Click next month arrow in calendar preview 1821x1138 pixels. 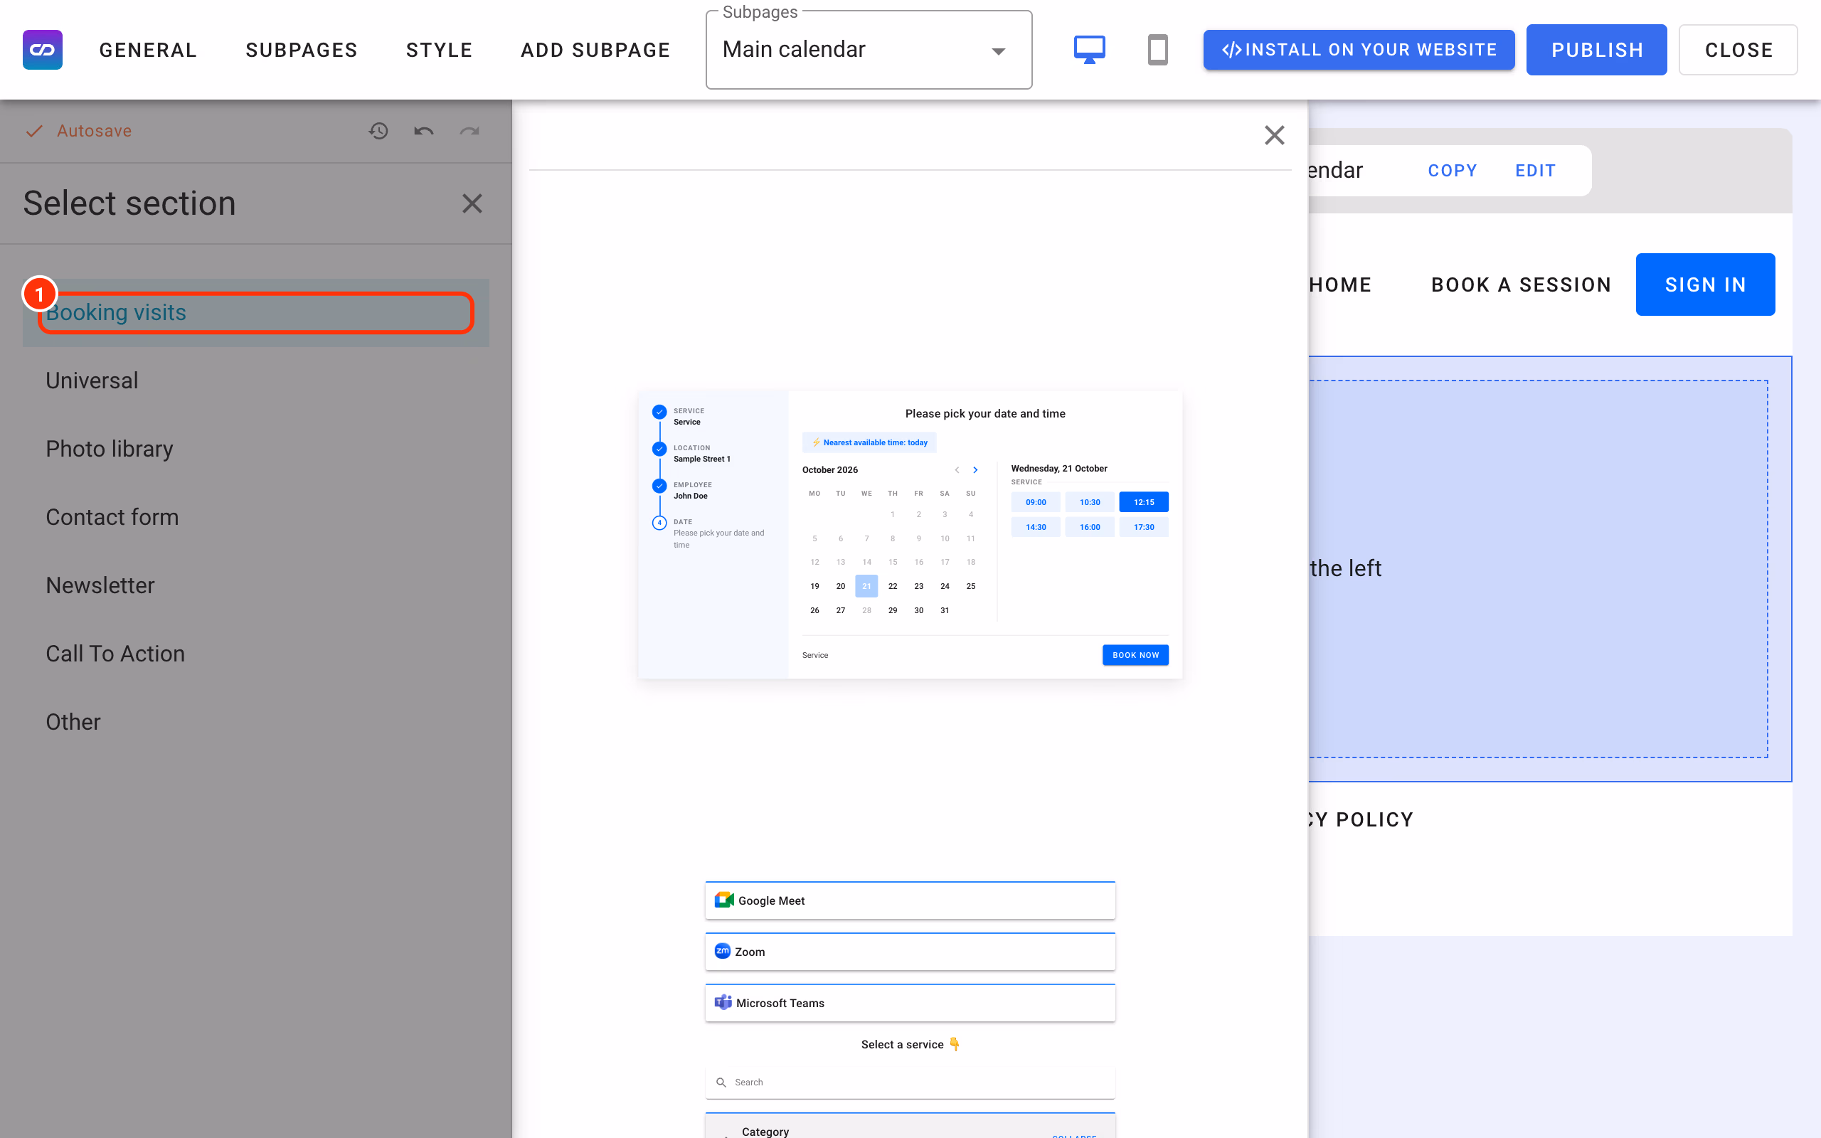(975, 469)
